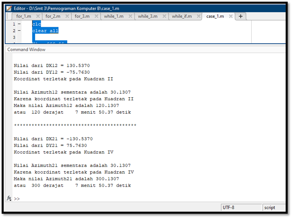
Task: Add a new editor tab with plus button
Action: (x=241, y=16)
